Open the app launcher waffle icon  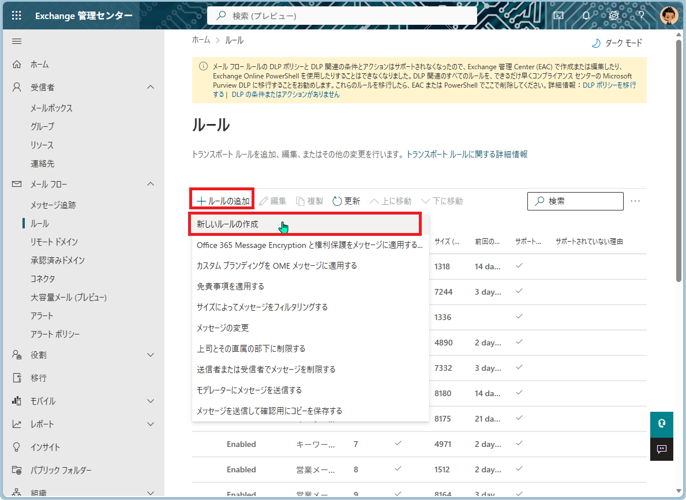[16, 16]
